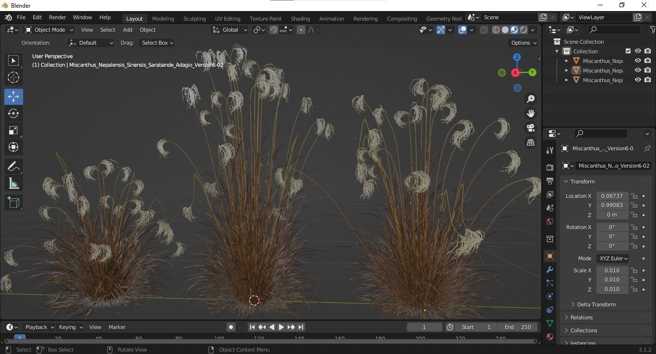Screen dimensions: 656x354
Task: Click the pan view hand icon
Action: click(531, 113)
